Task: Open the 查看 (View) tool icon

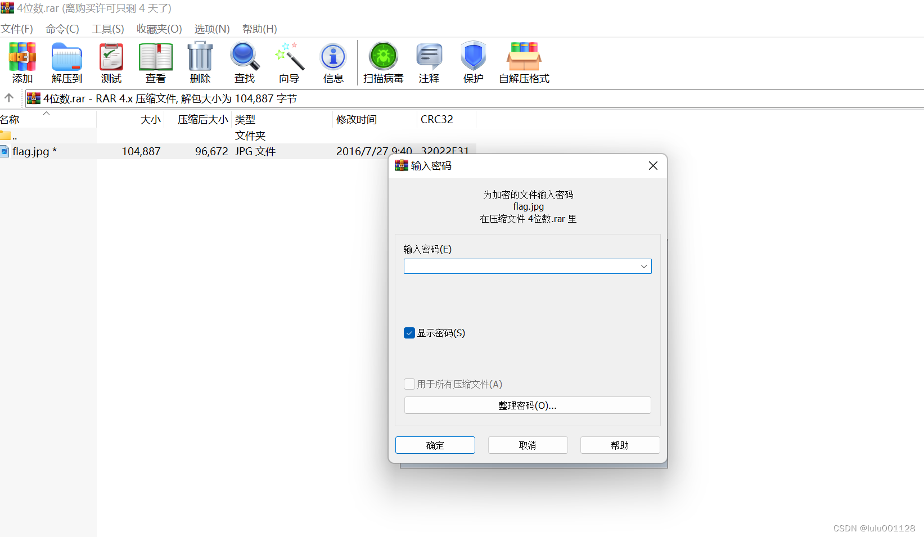Action: (155, 62)
